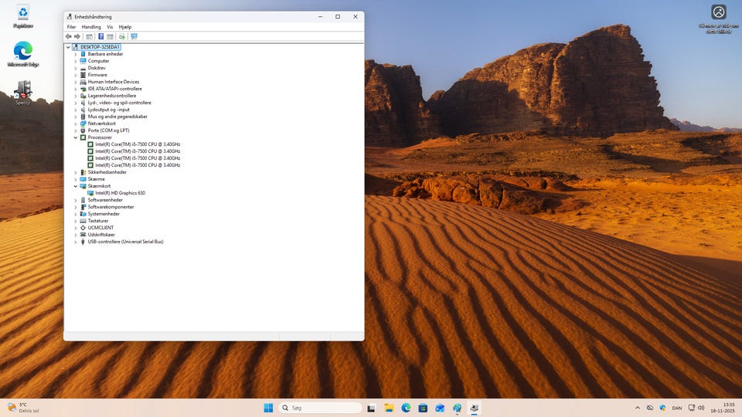Open the weather widget showing 5°C
This screenshot has width=742, height=417.
(x=24, y=408)
